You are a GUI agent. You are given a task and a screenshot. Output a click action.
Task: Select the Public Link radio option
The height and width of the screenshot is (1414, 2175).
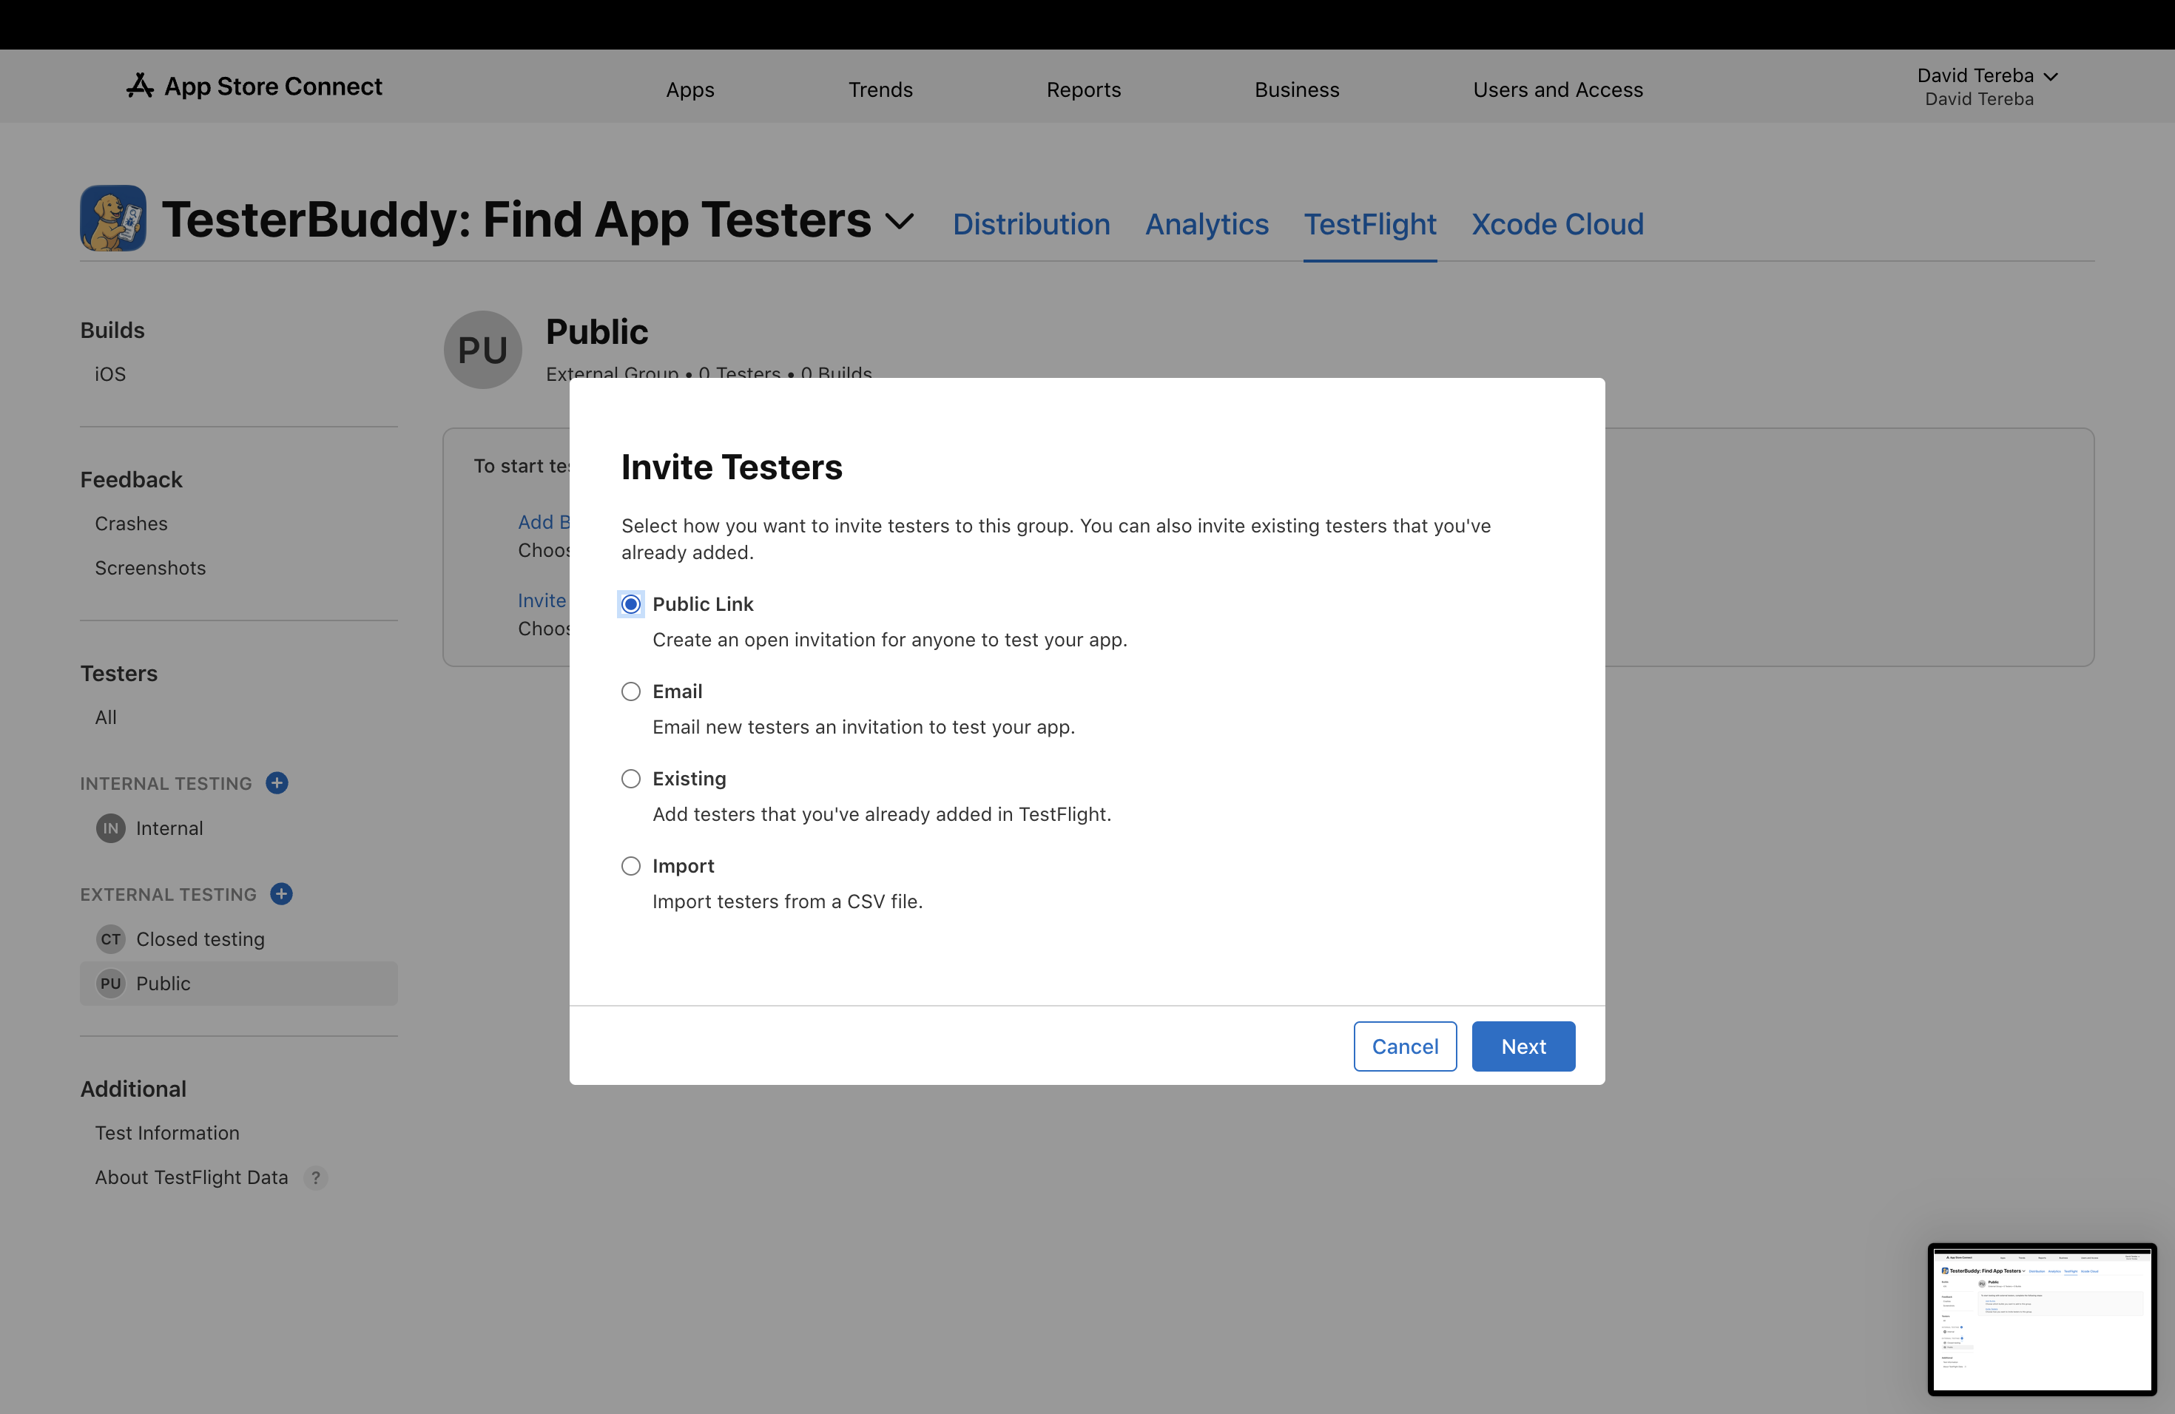coord(630,603)
